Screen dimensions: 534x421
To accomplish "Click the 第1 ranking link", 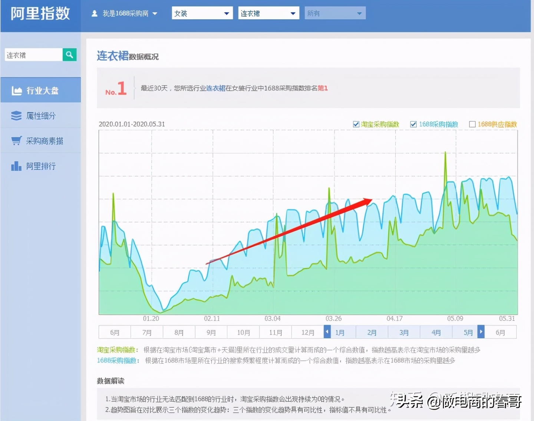I will (x=322, y=88).
